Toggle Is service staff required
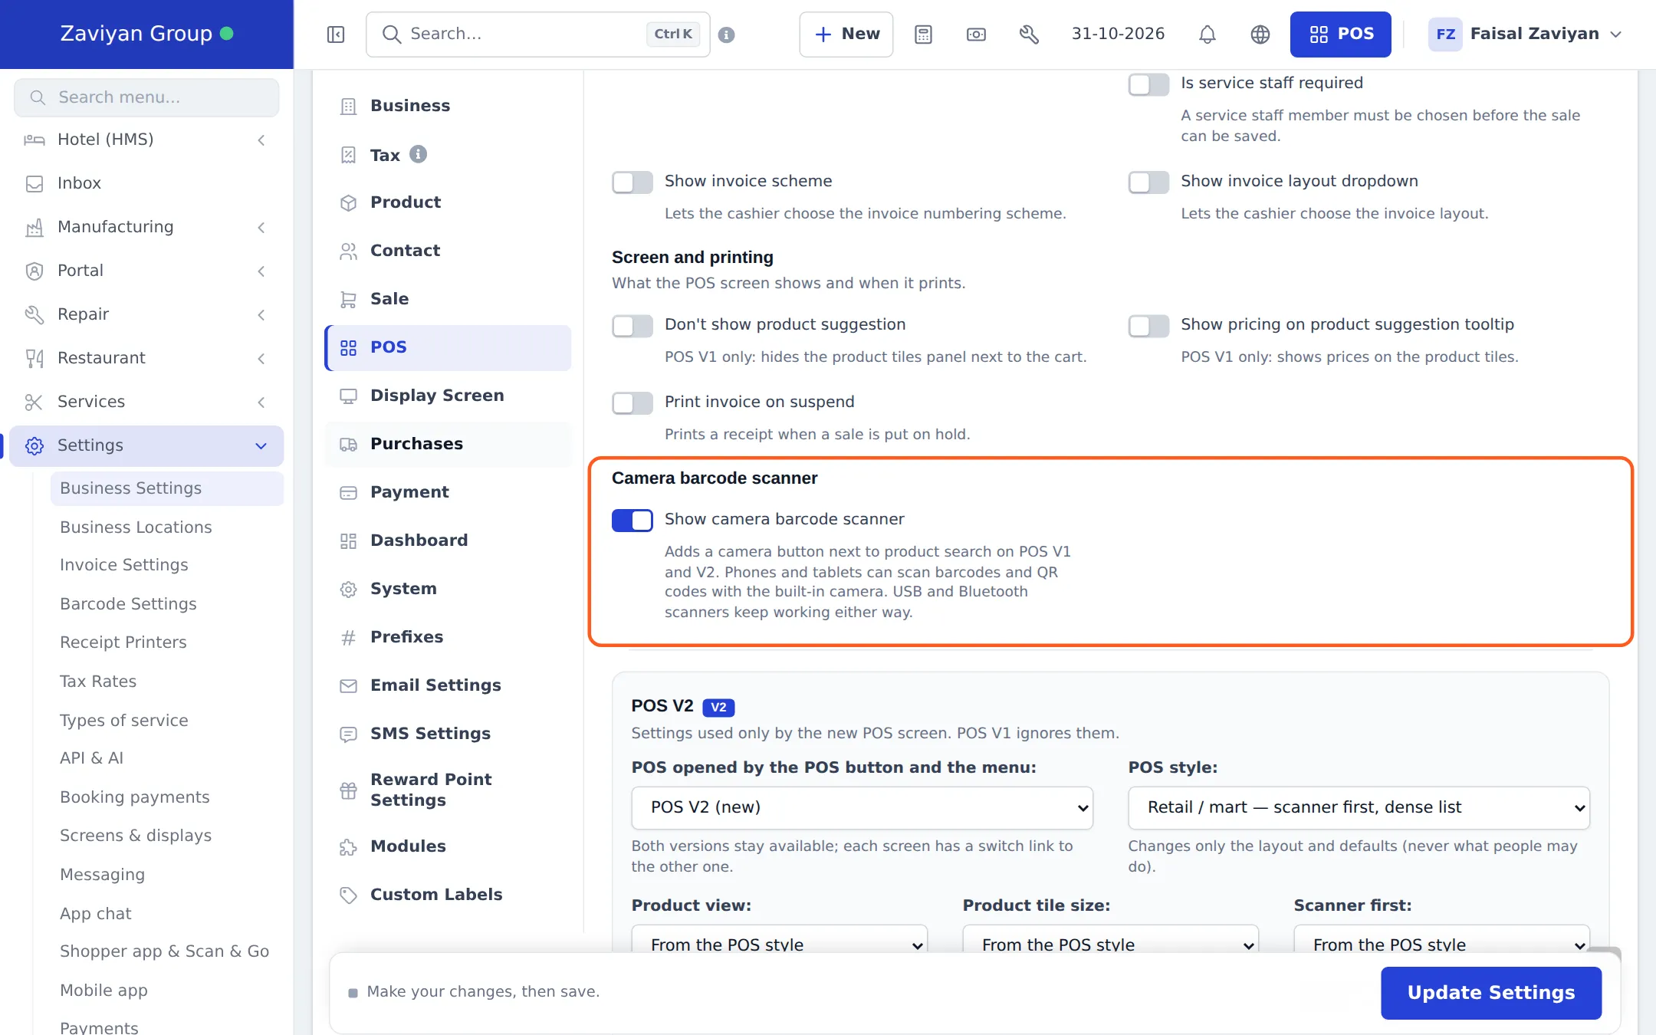The height and width of the screenshot is (1035, 1656). coord(1148,84)
